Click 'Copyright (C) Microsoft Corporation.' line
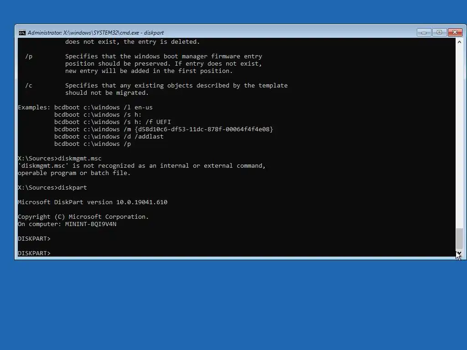The height and width of the screenshot is (350, 467). pyautogui.click(x=83, y=216)
